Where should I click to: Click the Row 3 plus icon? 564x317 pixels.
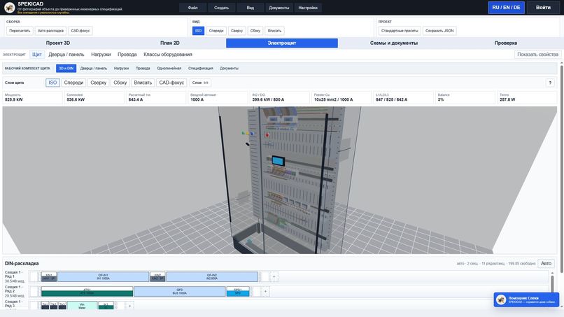tap(129, 306)
